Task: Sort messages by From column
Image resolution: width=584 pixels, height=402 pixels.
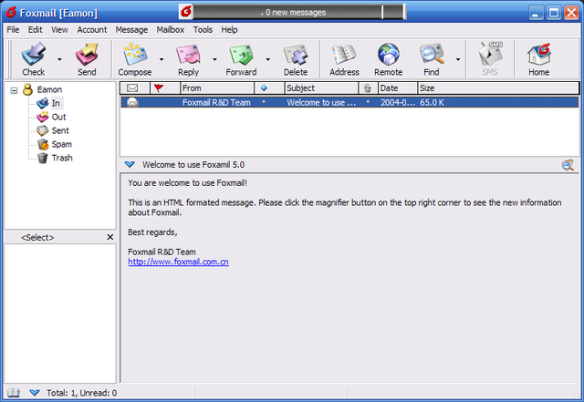Action: [x=217, y=88]
